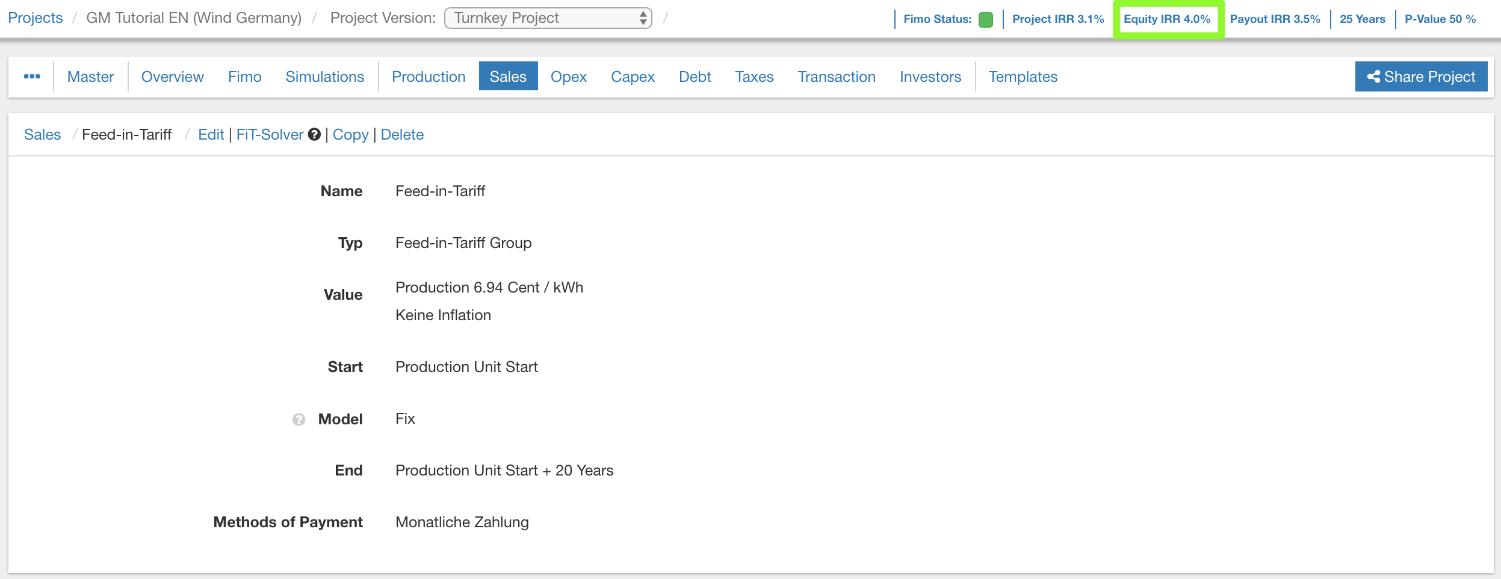Open the Templates tab
Image resolution: width=1501 pixels, height=579 pixels.
click(1023, 76)
